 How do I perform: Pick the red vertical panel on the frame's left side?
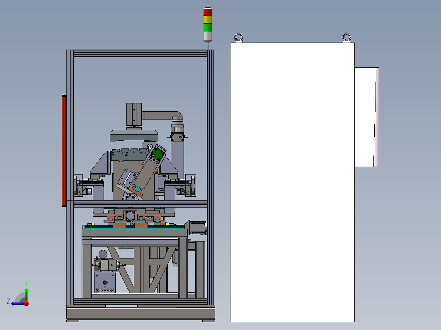coord(64,151)
